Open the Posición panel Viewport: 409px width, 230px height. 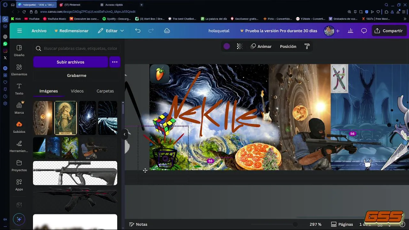(x=288, y=46)
